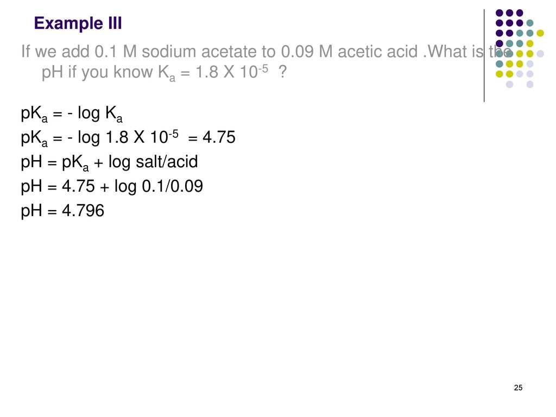Click the pKa = - log Ka line
The width and height of the screenshot is (556, 417).
coord(72,114)
